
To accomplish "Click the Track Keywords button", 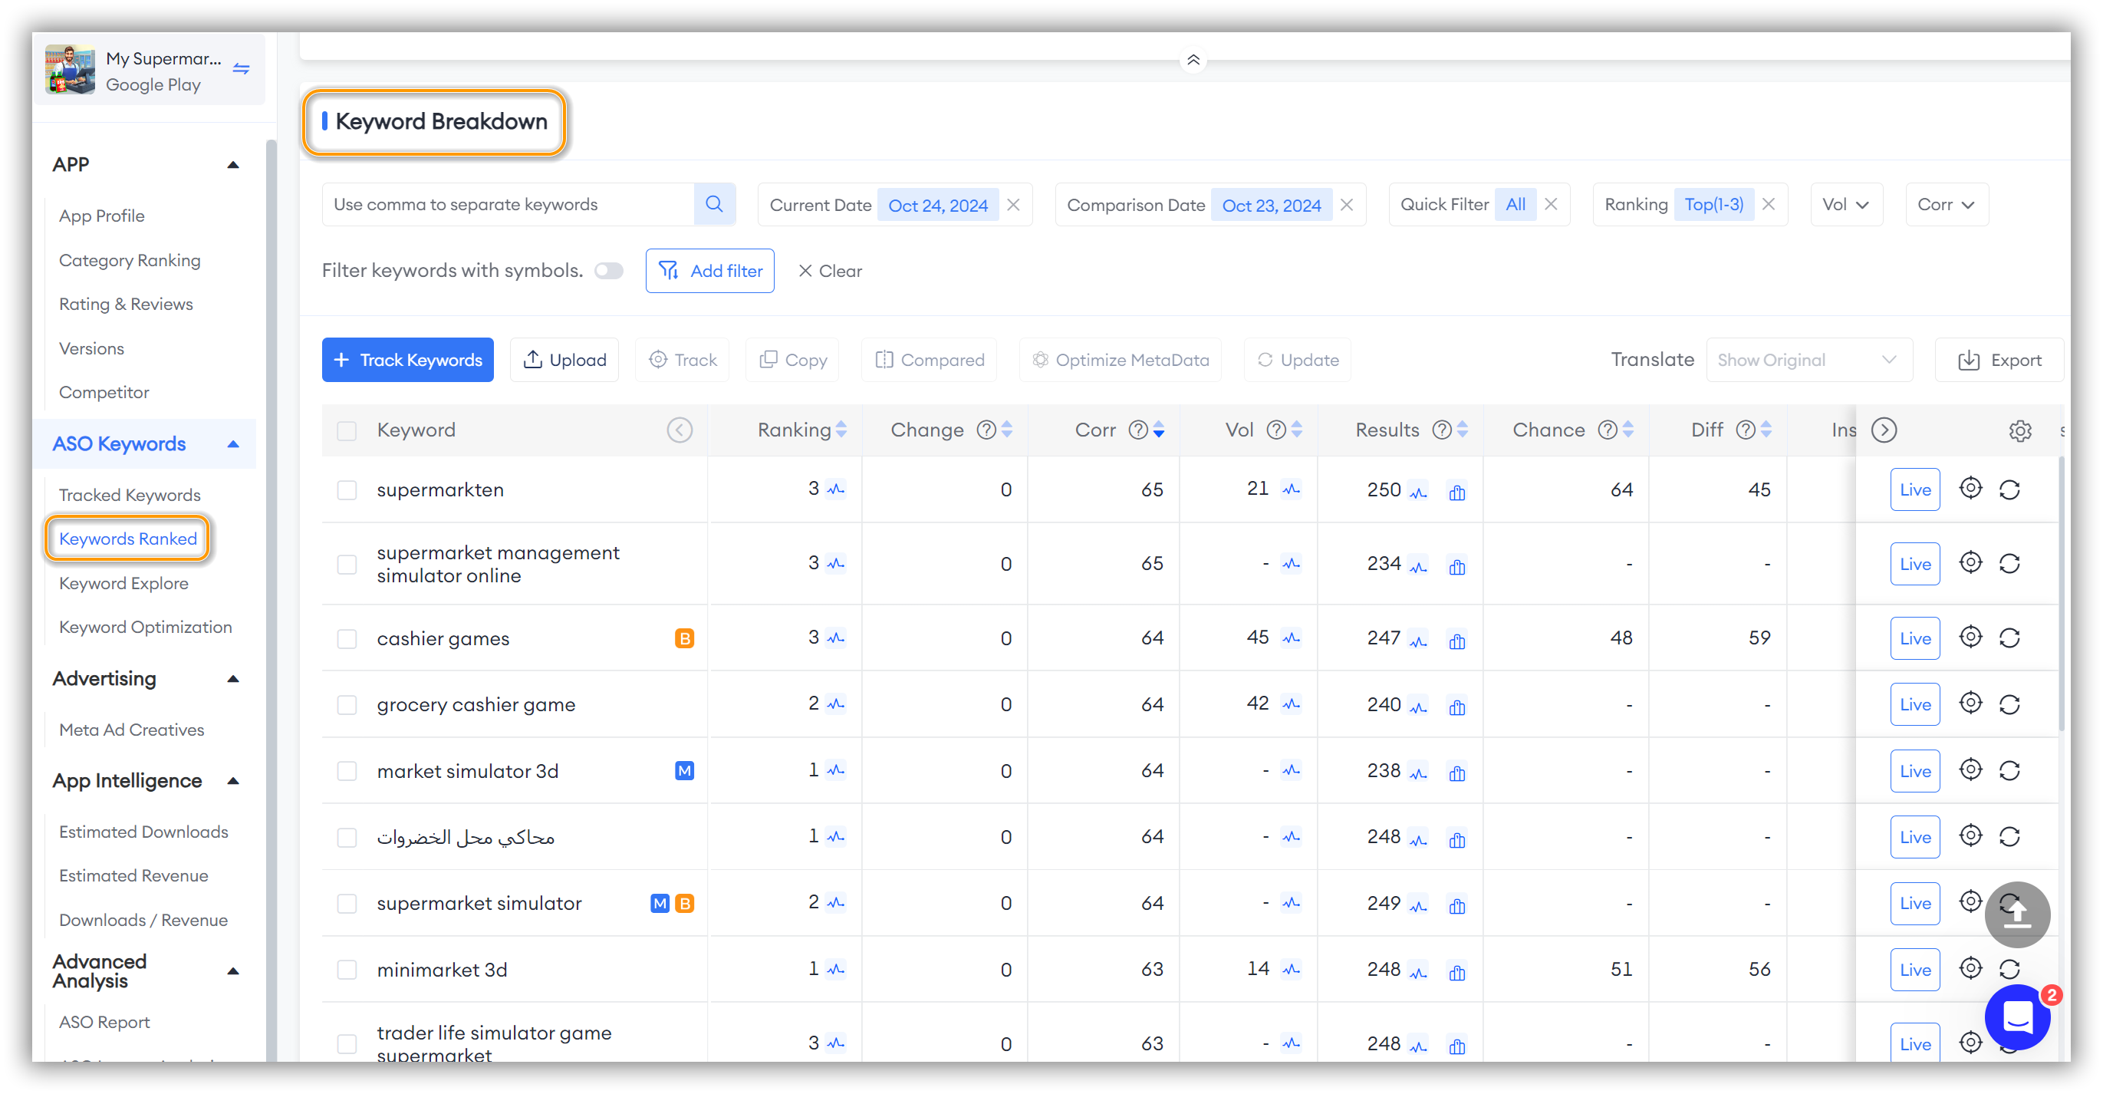I will [407, 361].
